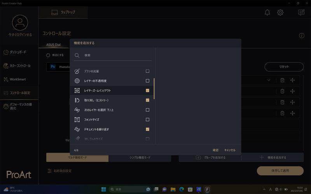Screen dimensions: 311x194
Task: Click the next-layer icon beside 次のレイヤーを選択
Action: click(77, 110)
